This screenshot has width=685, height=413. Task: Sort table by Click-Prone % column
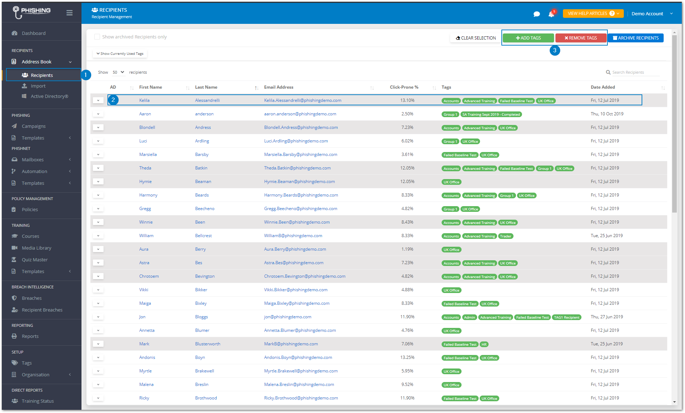(404, 87)
